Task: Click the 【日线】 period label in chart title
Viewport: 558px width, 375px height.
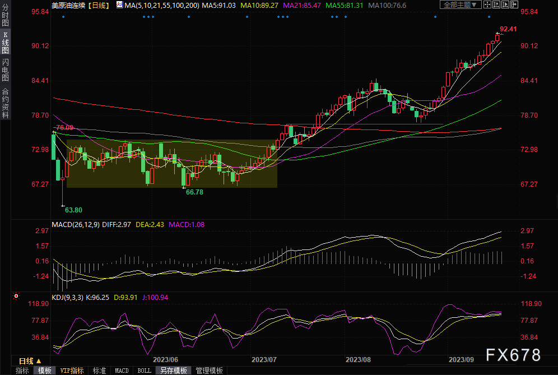Action: pos(99,5)
